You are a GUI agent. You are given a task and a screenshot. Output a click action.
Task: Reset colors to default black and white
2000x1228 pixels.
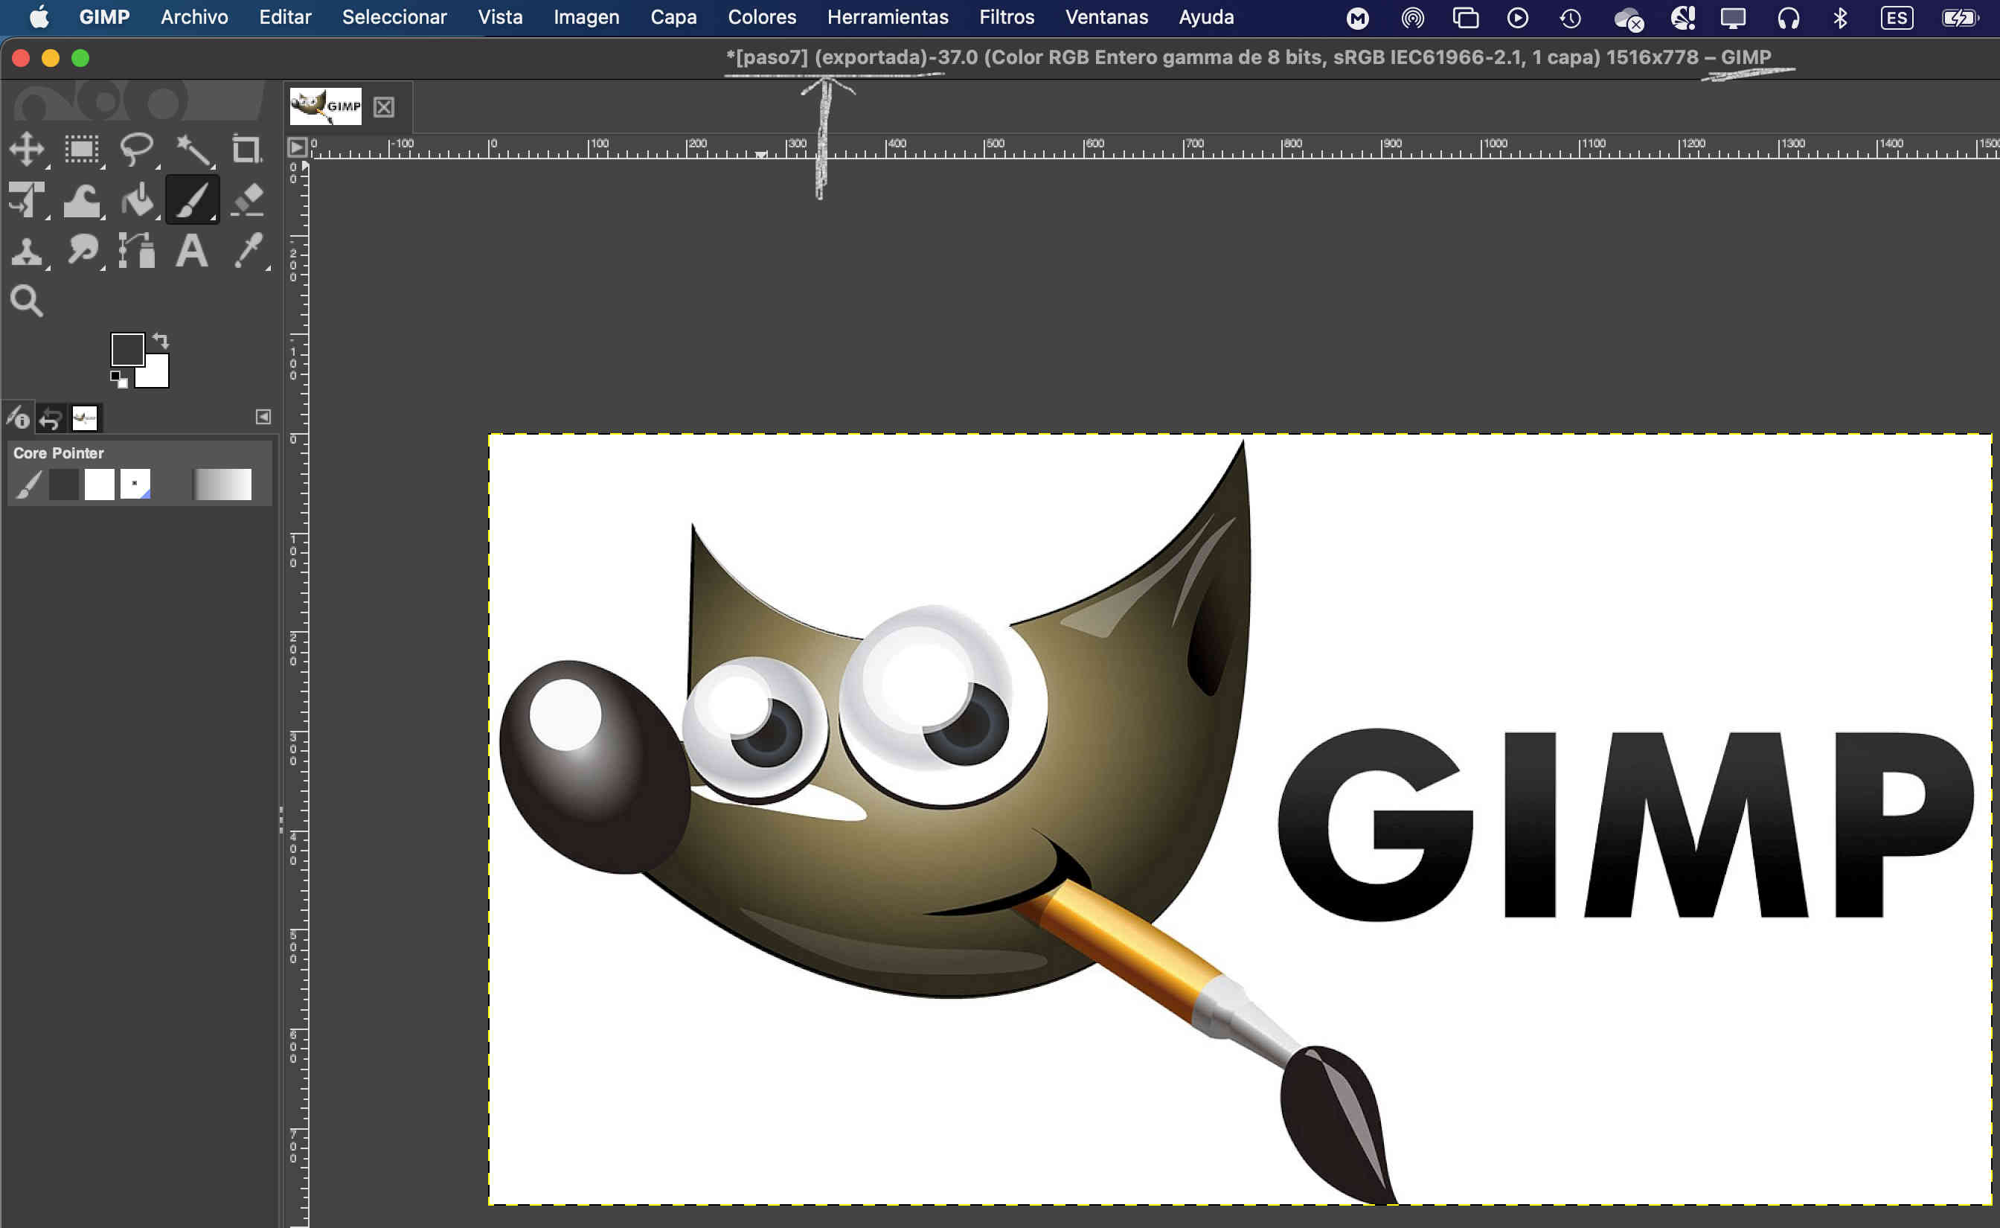click(x=119, y=380)
